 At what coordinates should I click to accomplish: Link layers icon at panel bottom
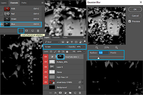(50, 93)
